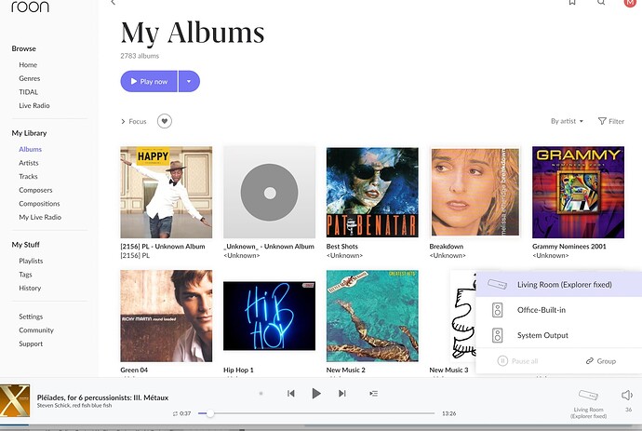
Task: Skip to previous track
Action: tap(291, 394)
